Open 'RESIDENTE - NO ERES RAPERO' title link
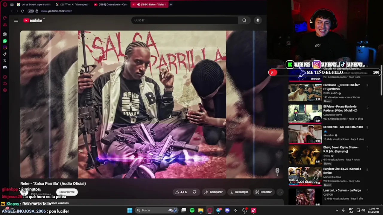This screenshot has width=383, height=215. point(343,127)
